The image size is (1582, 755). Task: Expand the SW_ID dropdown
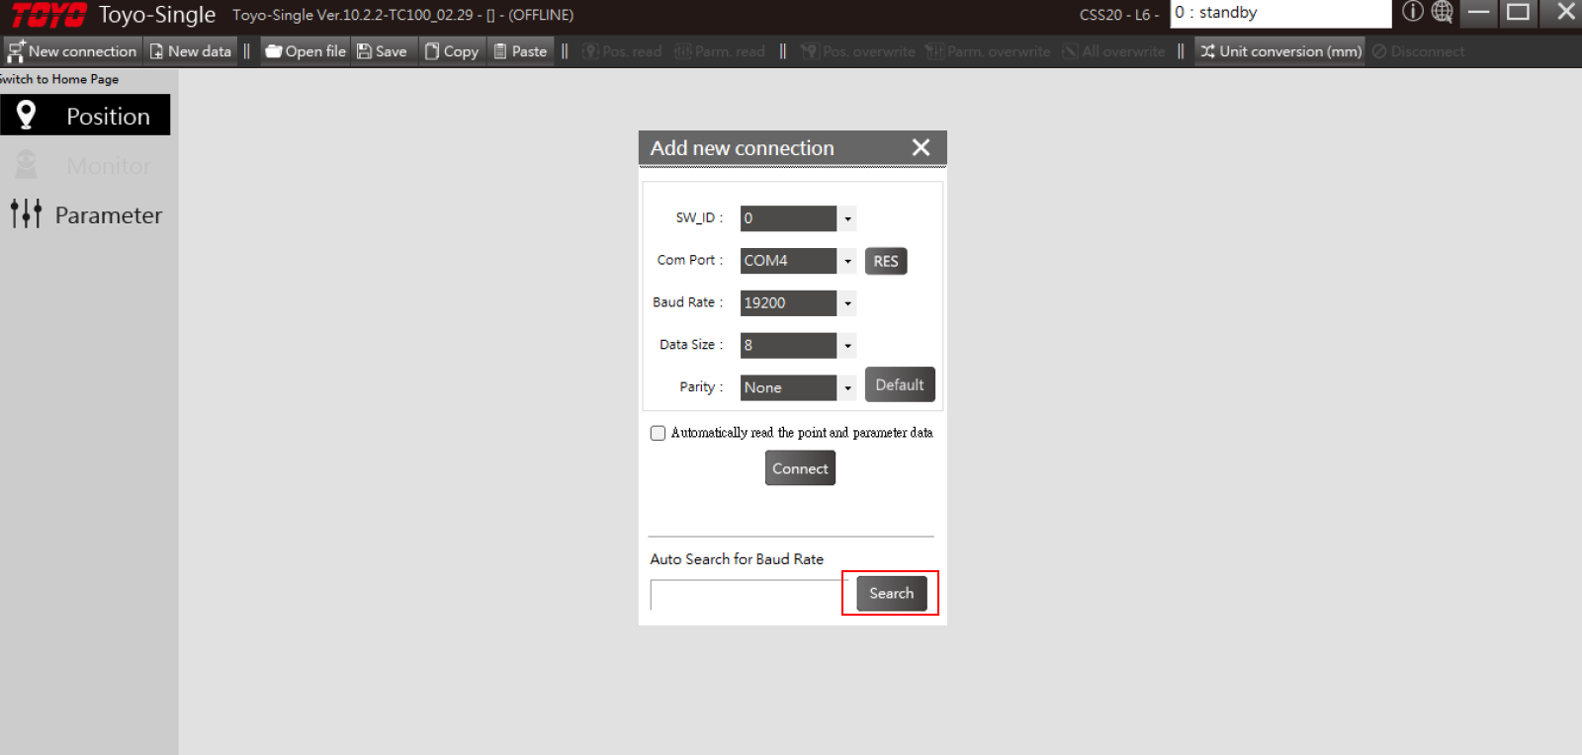coord(847,218)
